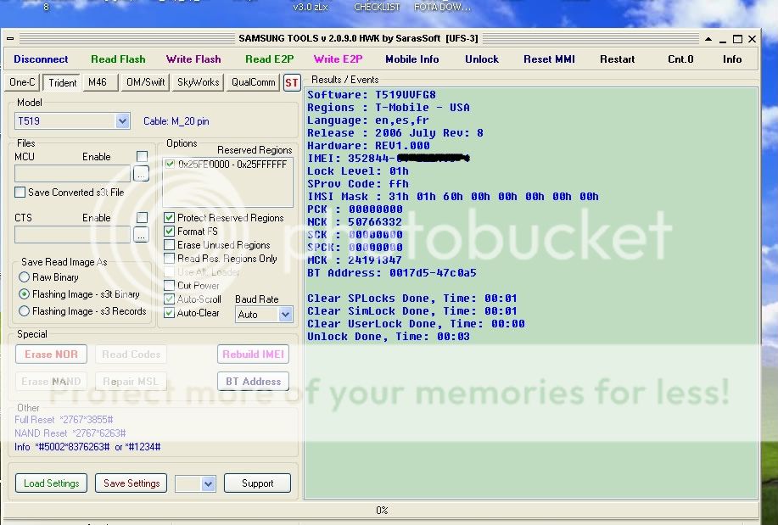Click the Unlock command
778x525 pixels.
click(x=482, y=59)
